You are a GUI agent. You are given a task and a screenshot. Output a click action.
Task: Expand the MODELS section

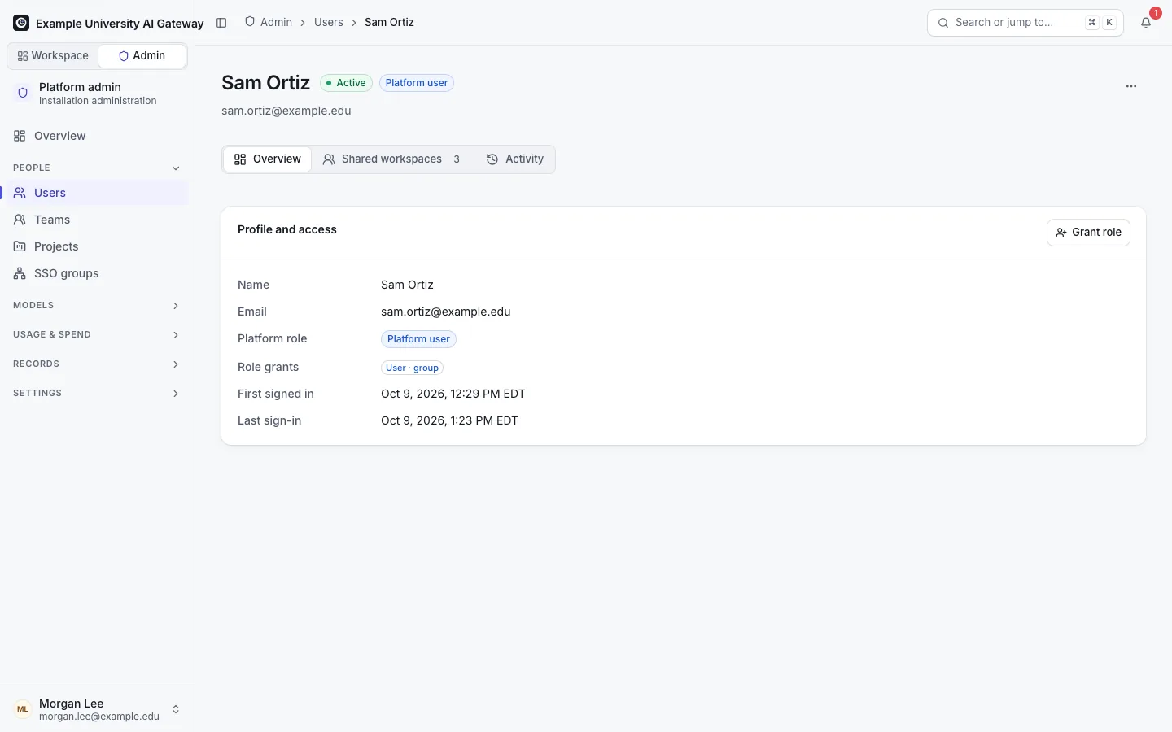point(97,306)
